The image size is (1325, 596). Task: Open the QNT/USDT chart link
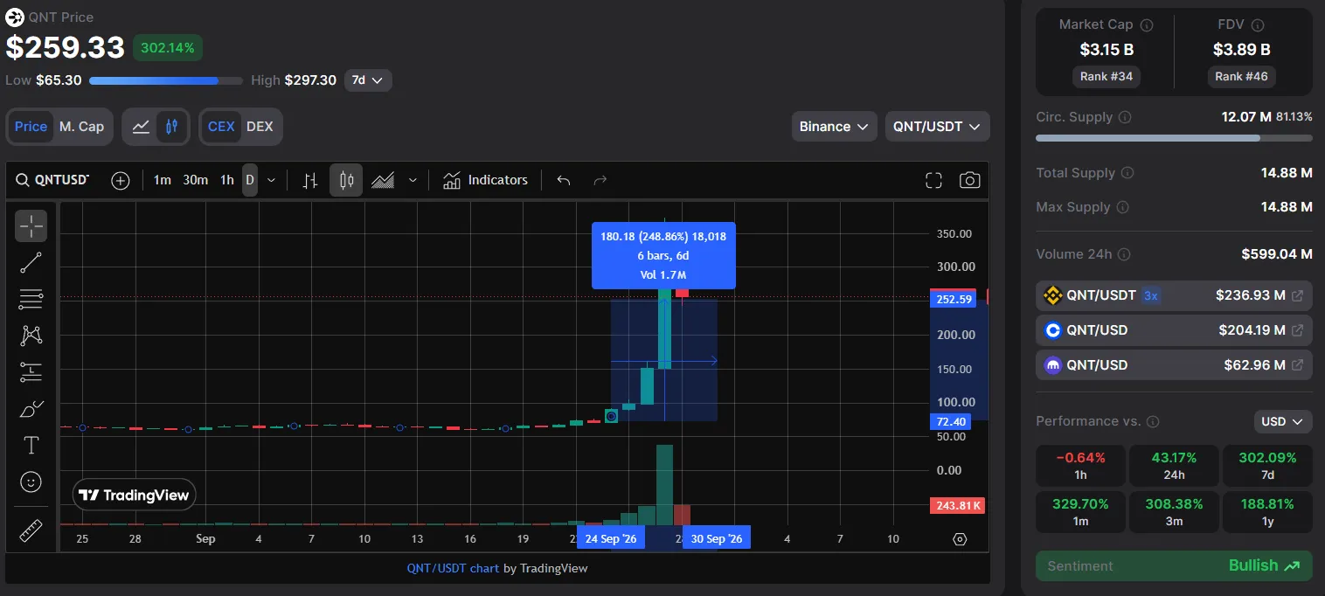pos(453,568)
